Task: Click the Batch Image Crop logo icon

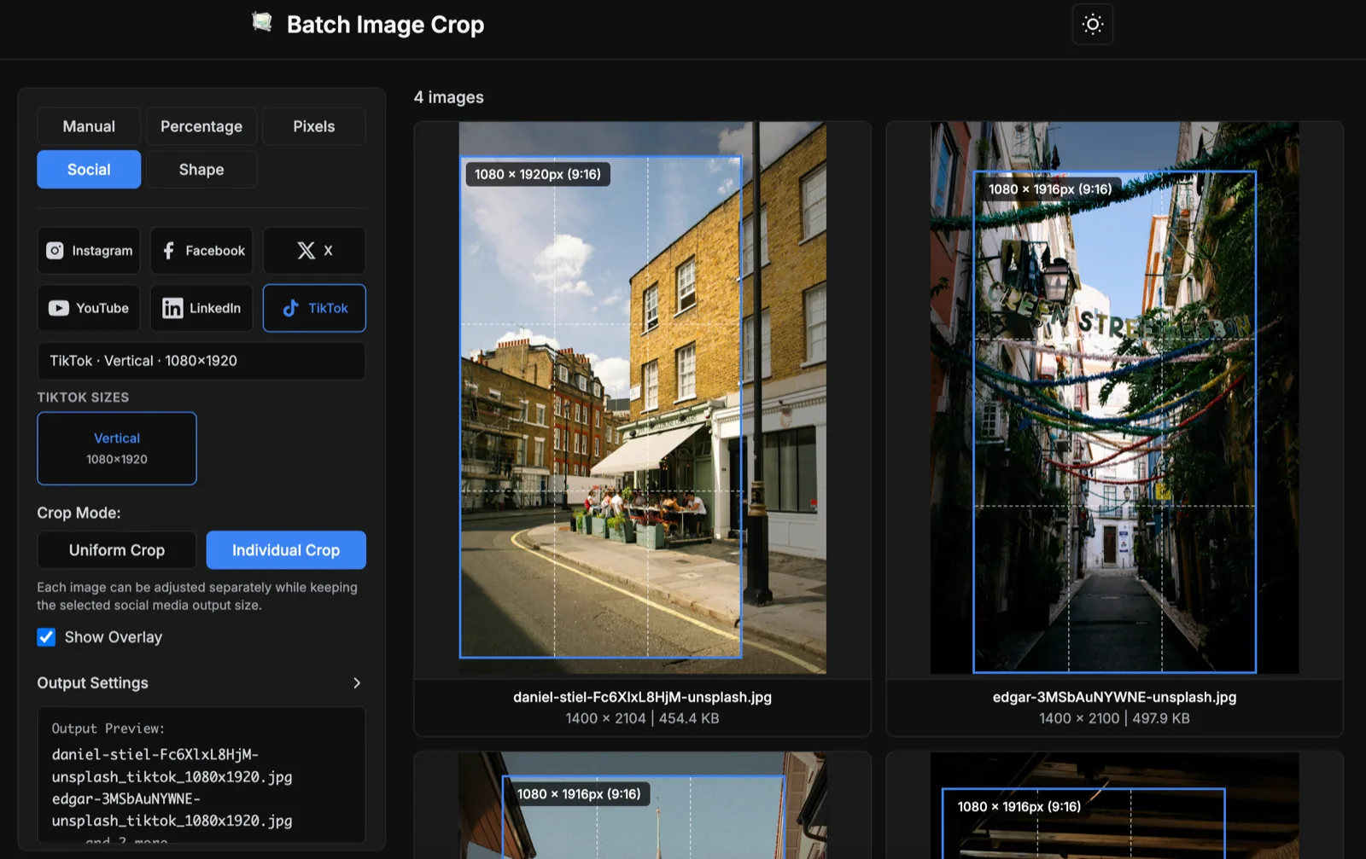Action: 262,23
